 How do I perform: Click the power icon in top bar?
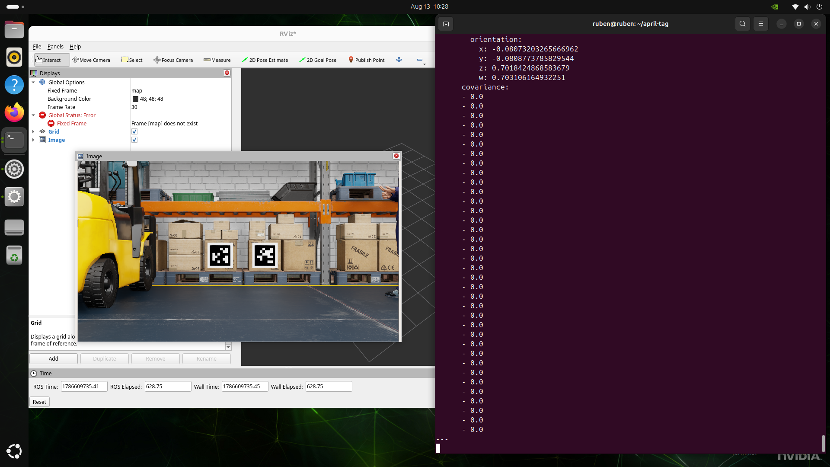click(819, 6)
